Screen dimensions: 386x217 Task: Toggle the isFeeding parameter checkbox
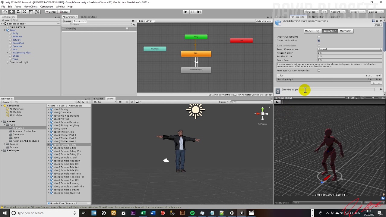click(x=127, y=29)
